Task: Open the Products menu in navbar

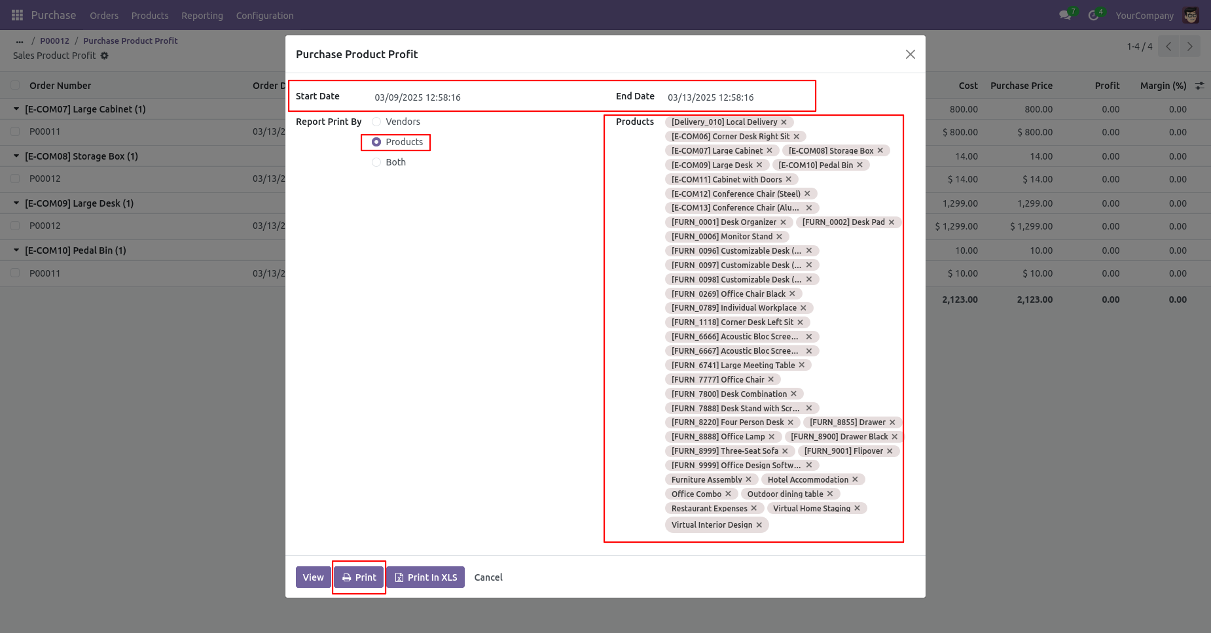Action: pos(150,16)
